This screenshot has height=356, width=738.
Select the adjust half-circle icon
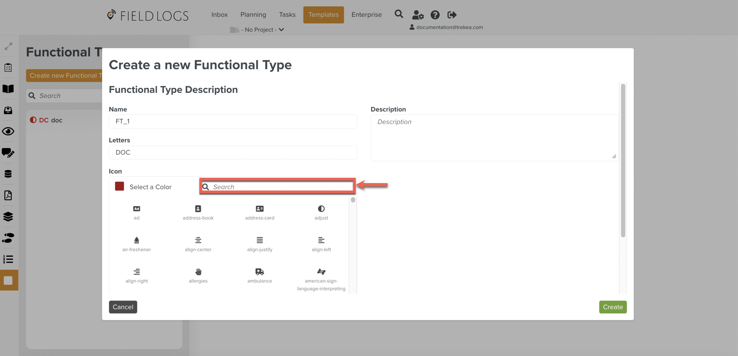(321, 209)
